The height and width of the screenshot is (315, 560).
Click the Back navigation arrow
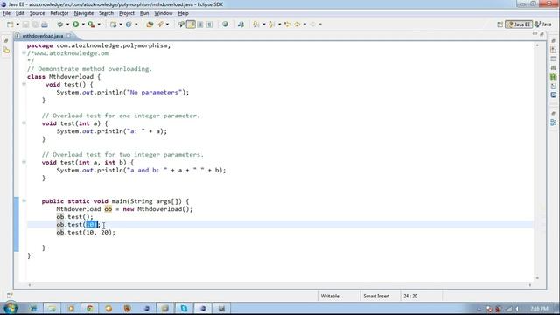(x=297, y=24)
